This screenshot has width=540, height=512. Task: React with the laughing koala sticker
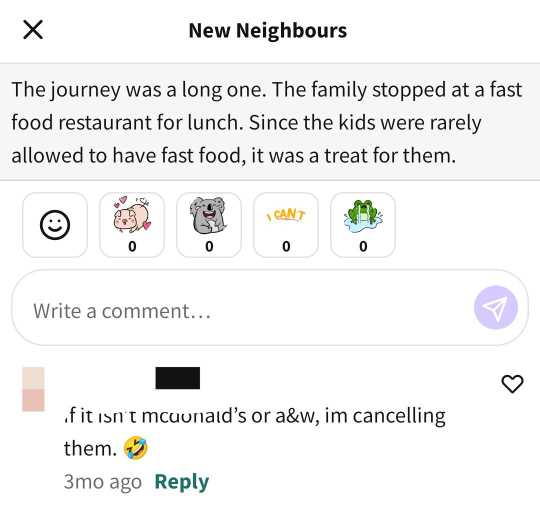click(209, 225)
